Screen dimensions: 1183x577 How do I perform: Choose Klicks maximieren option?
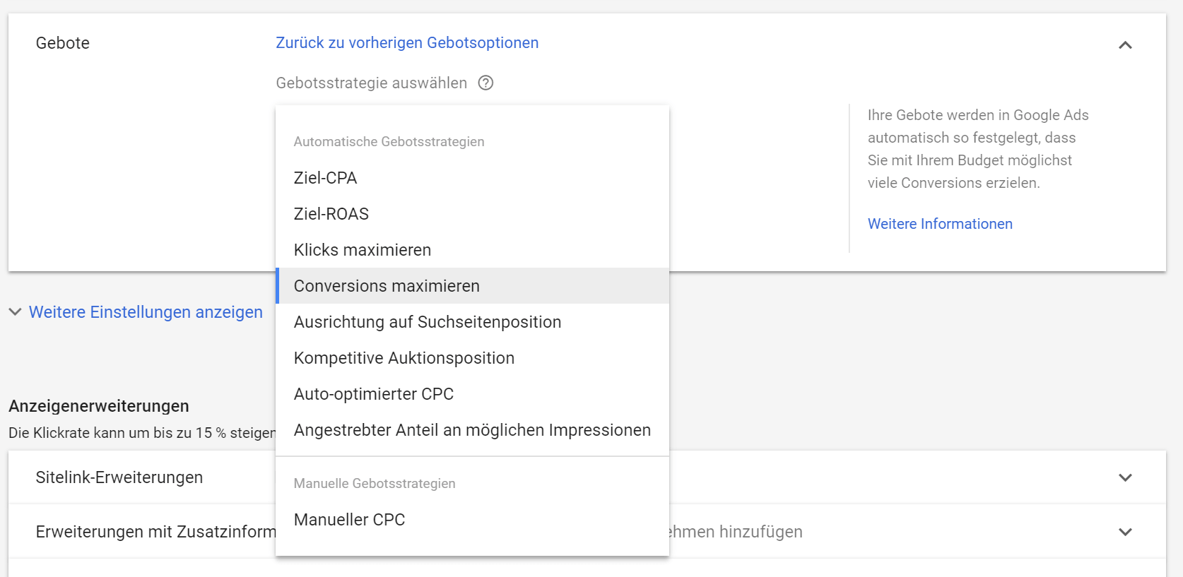472,250
